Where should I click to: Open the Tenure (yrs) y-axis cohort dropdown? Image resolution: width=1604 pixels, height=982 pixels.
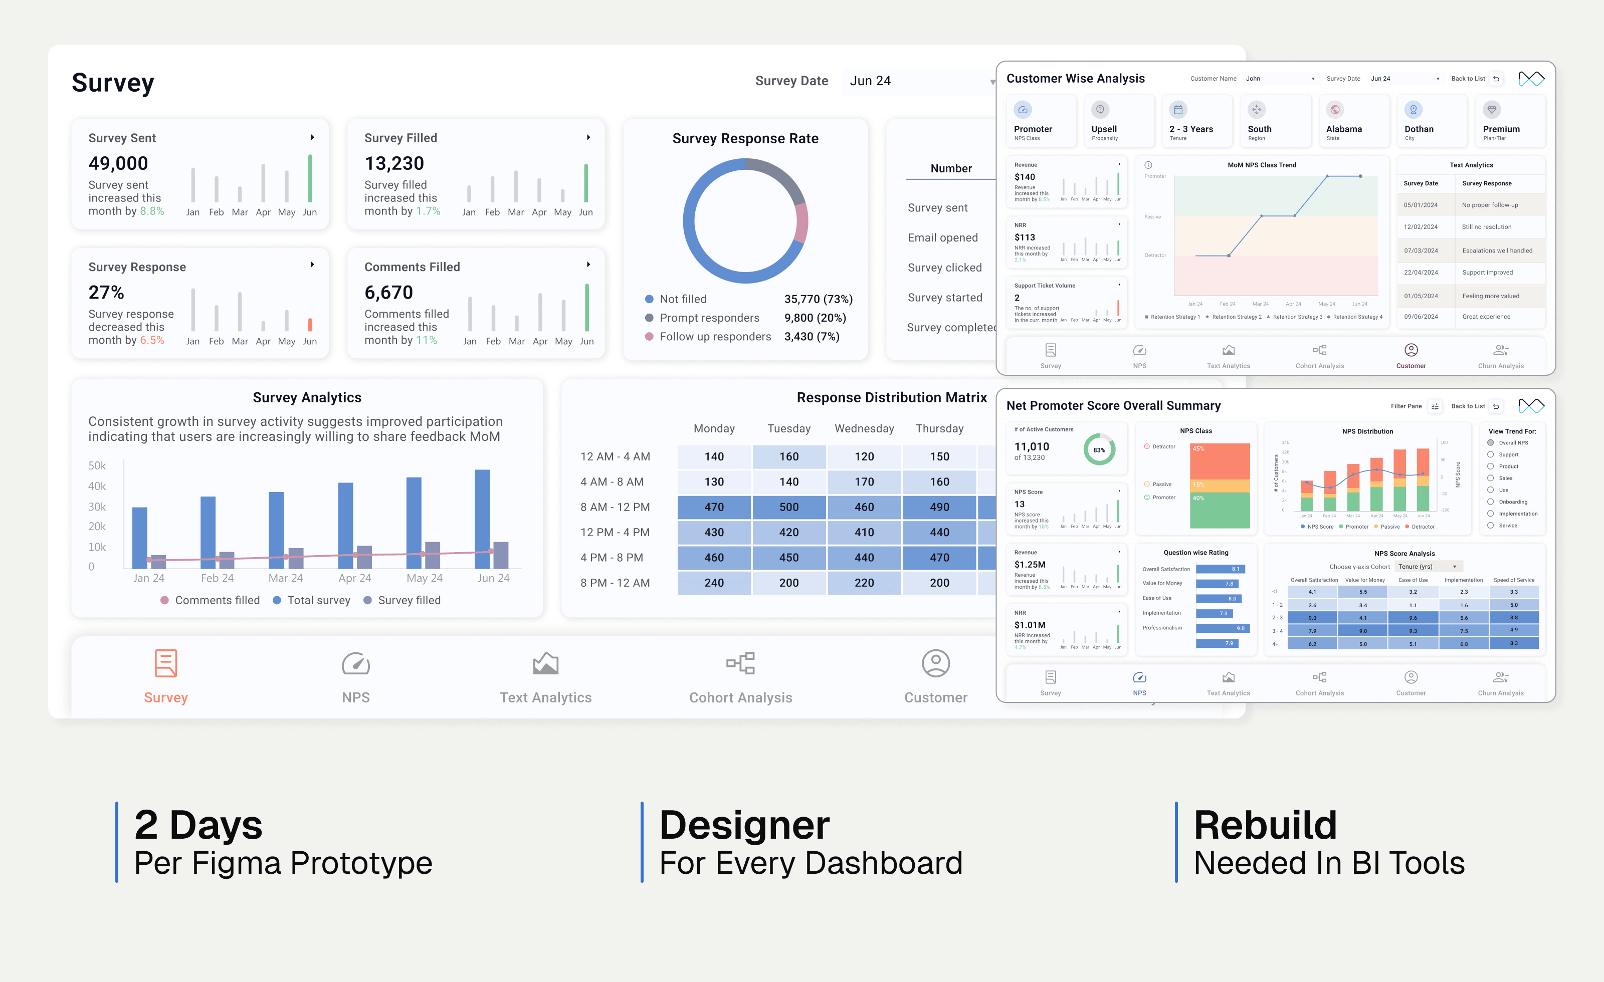pyautogui.click(x=1430, y=566)
